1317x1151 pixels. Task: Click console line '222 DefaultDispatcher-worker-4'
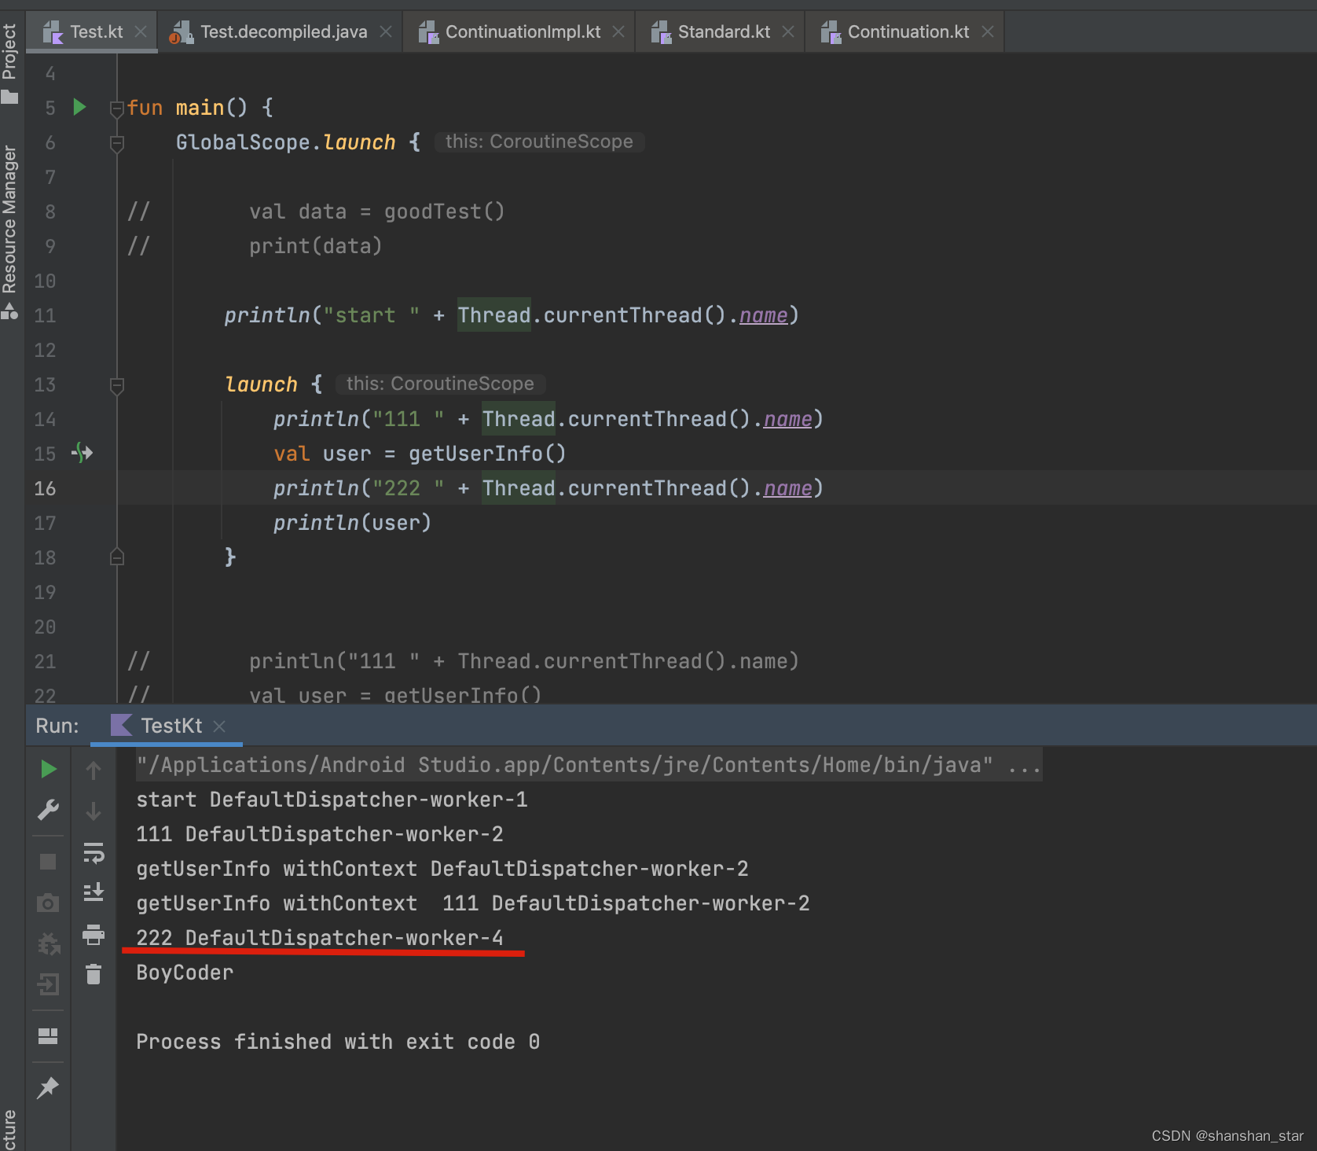(319, 938)
